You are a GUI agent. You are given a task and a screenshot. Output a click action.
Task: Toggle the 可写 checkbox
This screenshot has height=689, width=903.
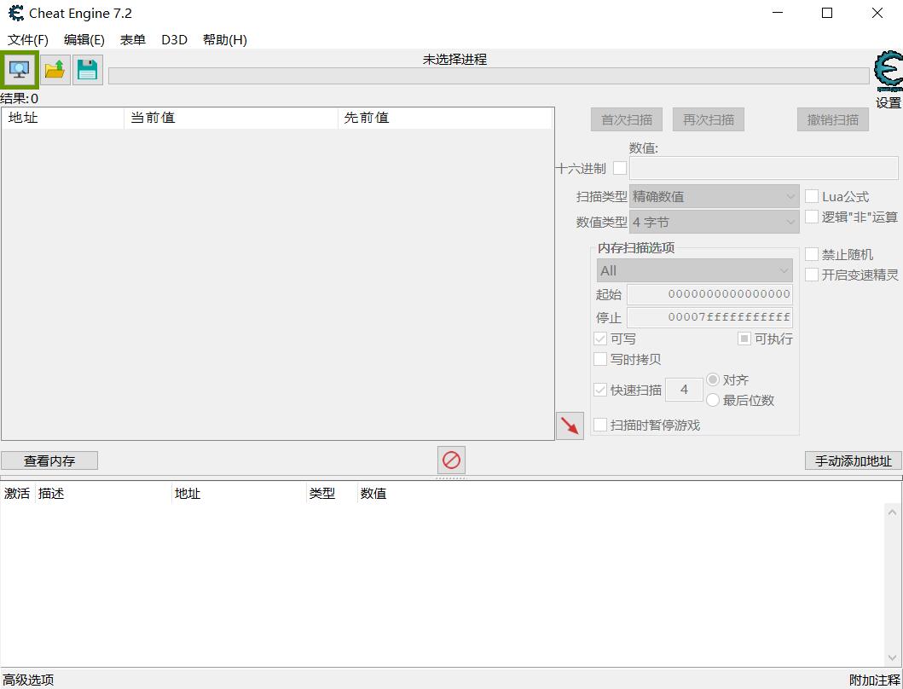pos(600,339)
